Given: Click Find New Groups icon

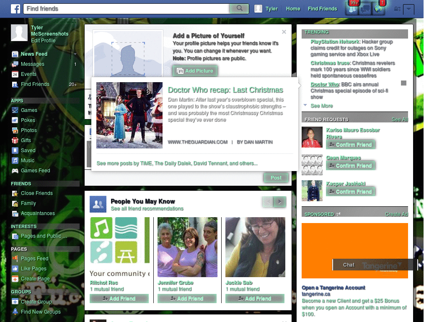Looking at the screenshot, I should click(x=15, y=312).
